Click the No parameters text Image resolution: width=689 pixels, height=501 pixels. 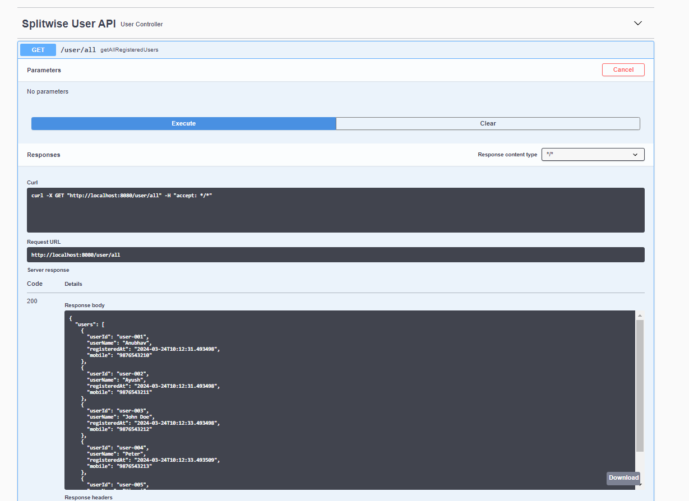click(x=48, y=91)
